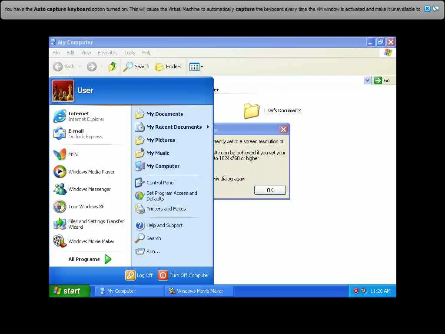445x334 pixels.
Task: Open My Pictures folder
Action: point(173,140)
